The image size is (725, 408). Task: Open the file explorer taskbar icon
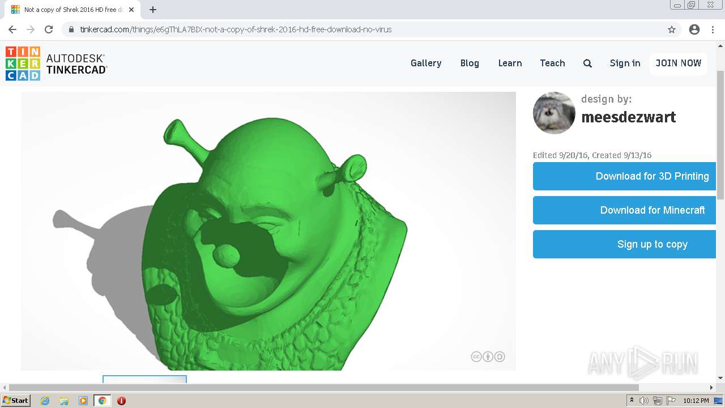(x=64, y=401)
